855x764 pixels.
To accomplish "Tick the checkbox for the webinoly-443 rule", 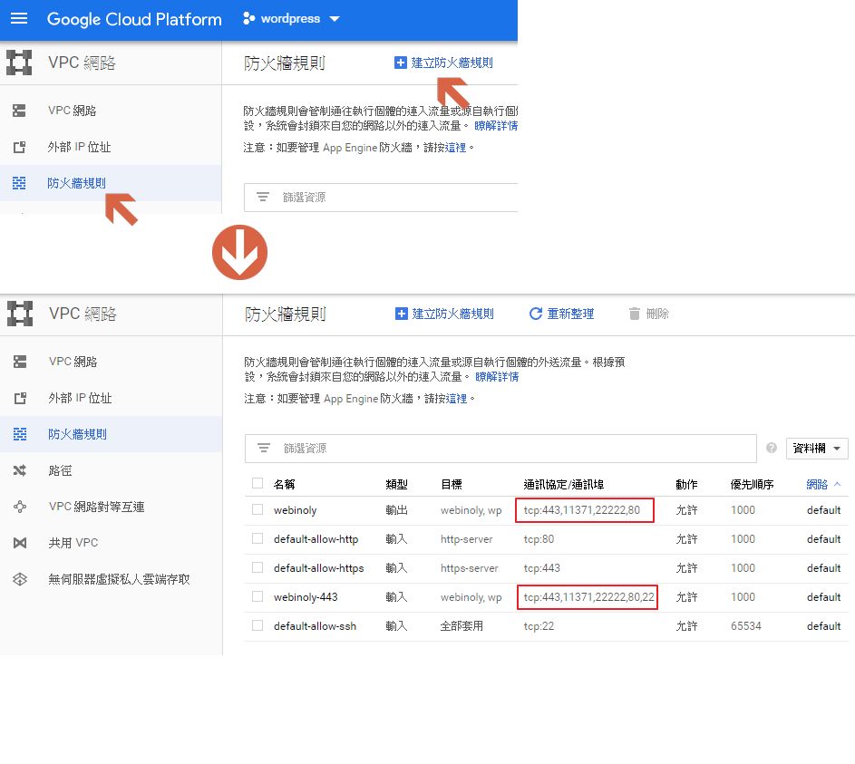I will coord(257,596).
